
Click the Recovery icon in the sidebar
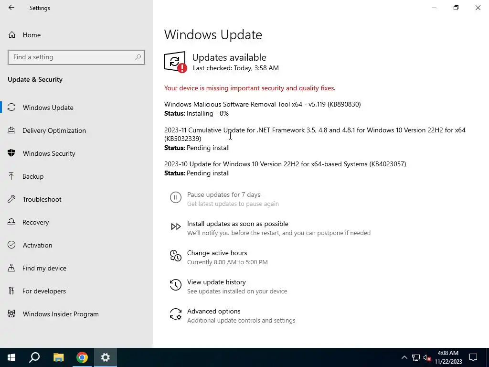pyautogui.click(x=11, y=222)
